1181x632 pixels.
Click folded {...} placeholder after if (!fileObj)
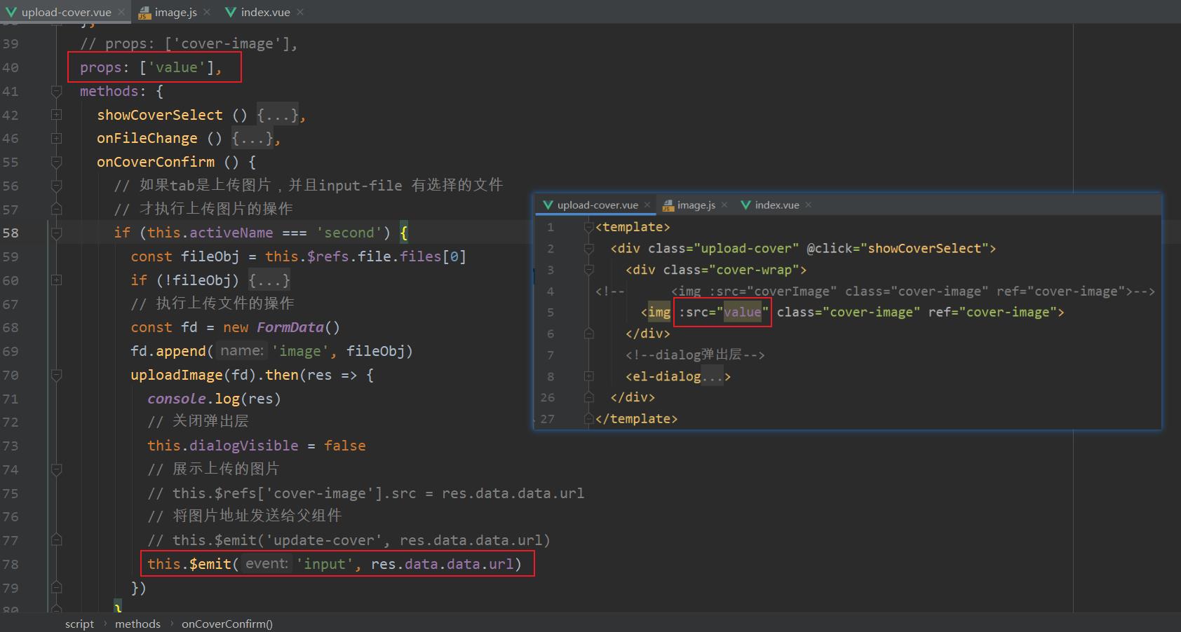point(269,280)
